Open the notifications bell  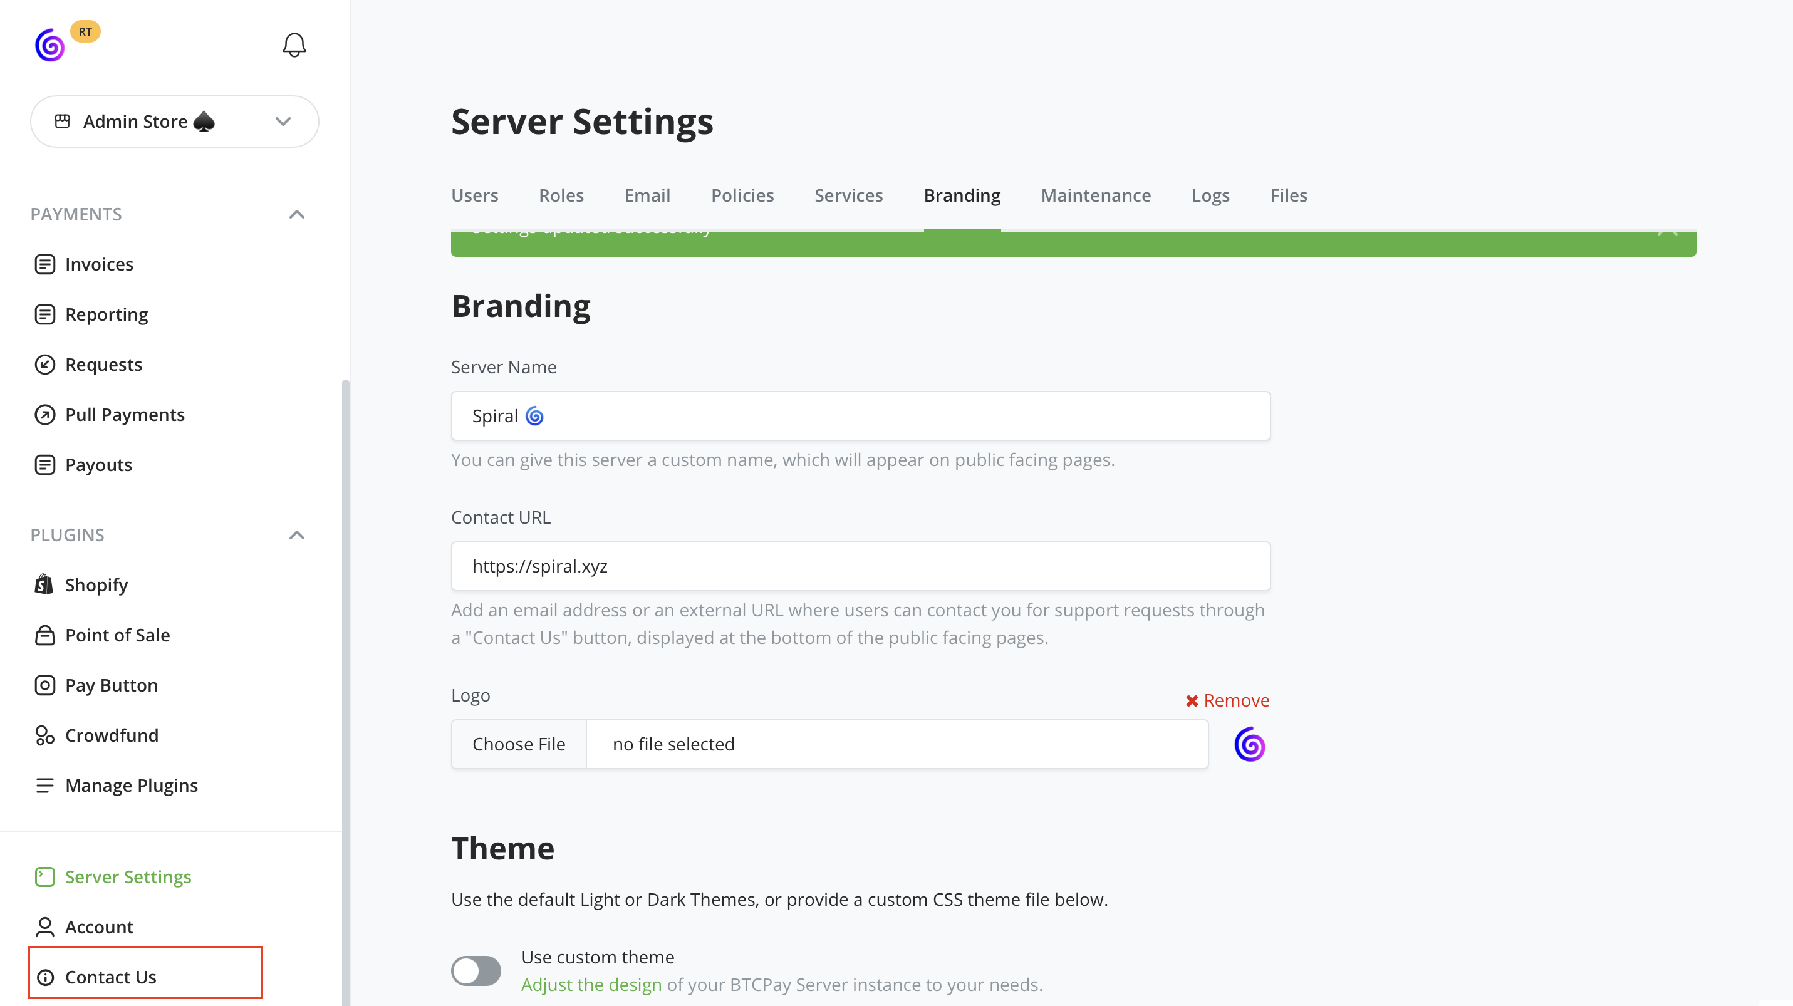pos(294,45)
